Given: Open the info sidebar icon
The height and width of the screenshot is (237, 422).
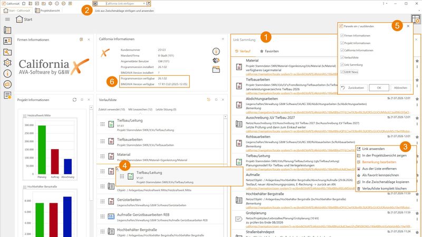Looking at the screenshot, I should coord(7,73).
